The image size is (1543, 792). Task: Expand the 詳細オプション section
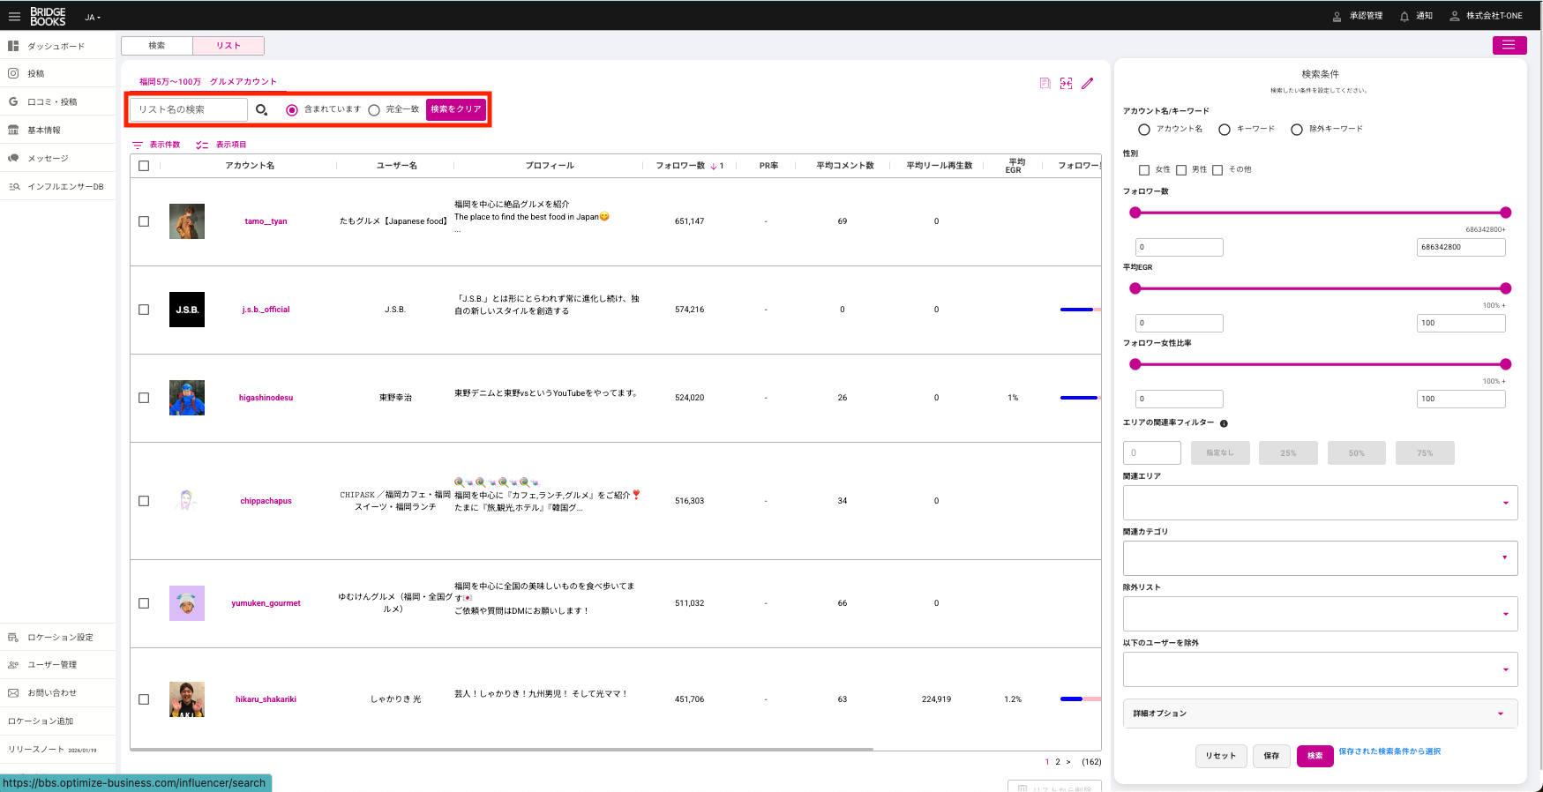pos(1320,714)
